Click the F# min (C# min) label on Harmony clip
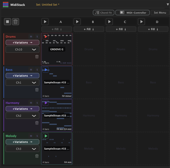Image resolution: width=170 pixels, height=168 pixels. click(64, 129)
